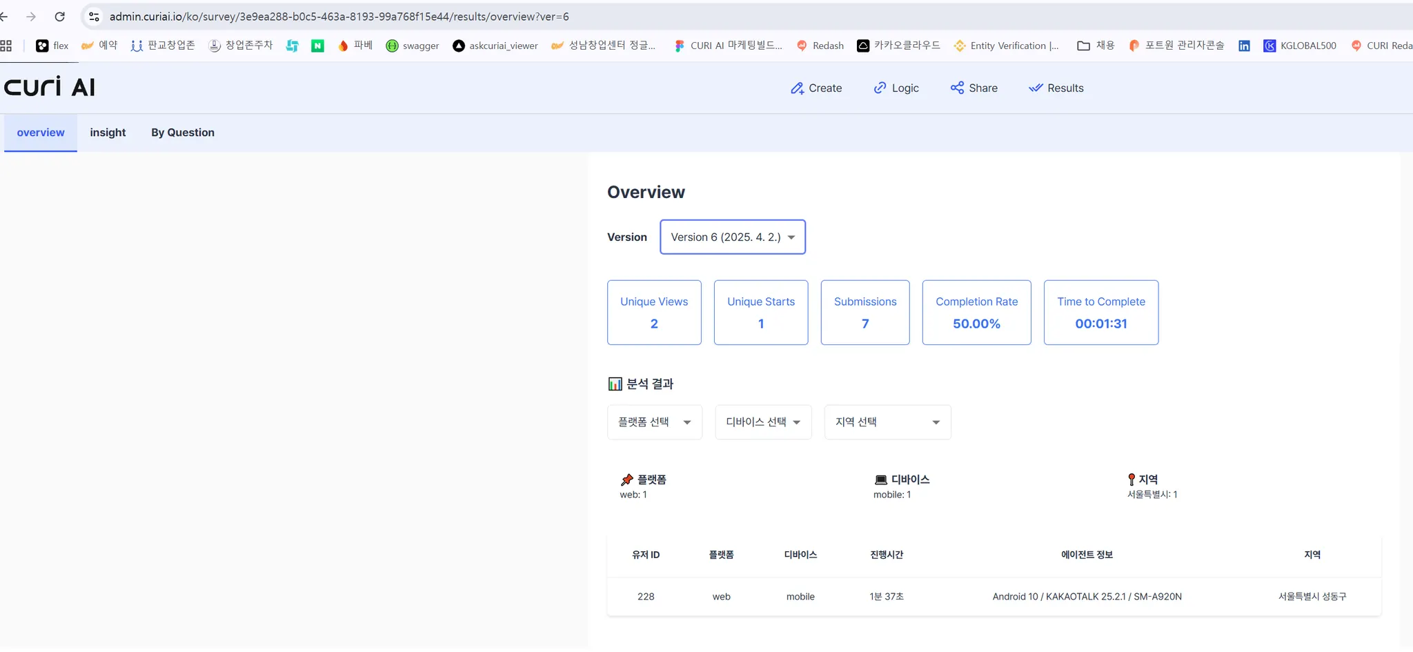Open the 플랫폼 선택 dropdown
This screenshot has height=652, width=1413.
[655, 422]
